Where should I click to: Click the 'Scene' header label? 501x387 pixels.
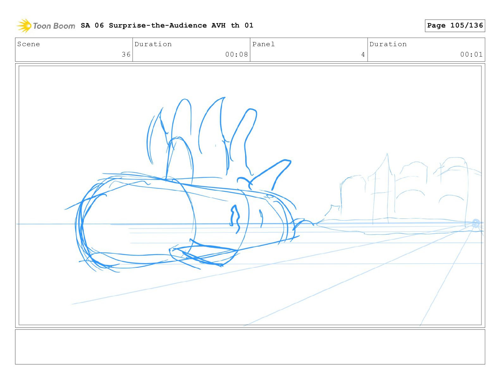tap(29, 44)
